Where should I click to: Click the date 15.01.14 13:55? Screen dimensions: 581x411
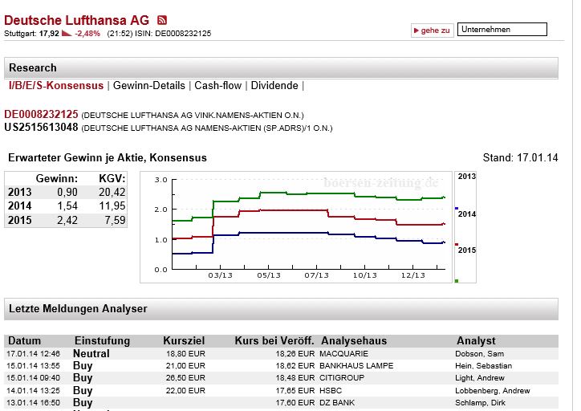click(x=33, y=366)
